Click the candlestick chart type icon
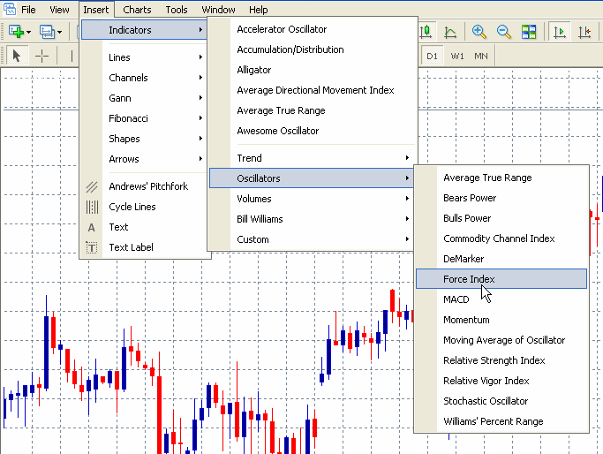603x454 pixels. [426, 32]
